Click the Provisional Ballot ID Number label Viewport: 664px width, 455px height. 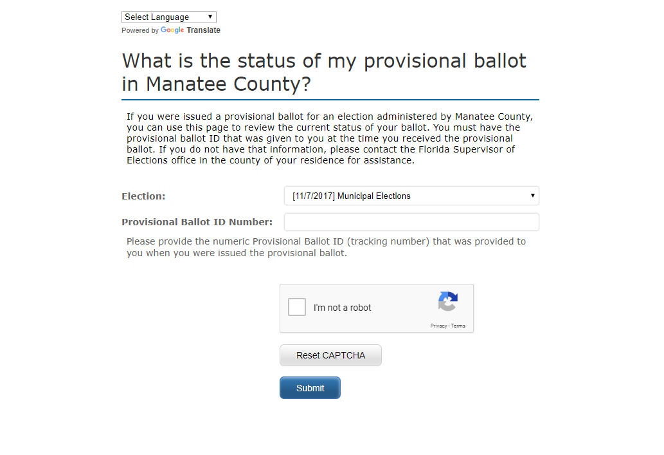(197, 222)
